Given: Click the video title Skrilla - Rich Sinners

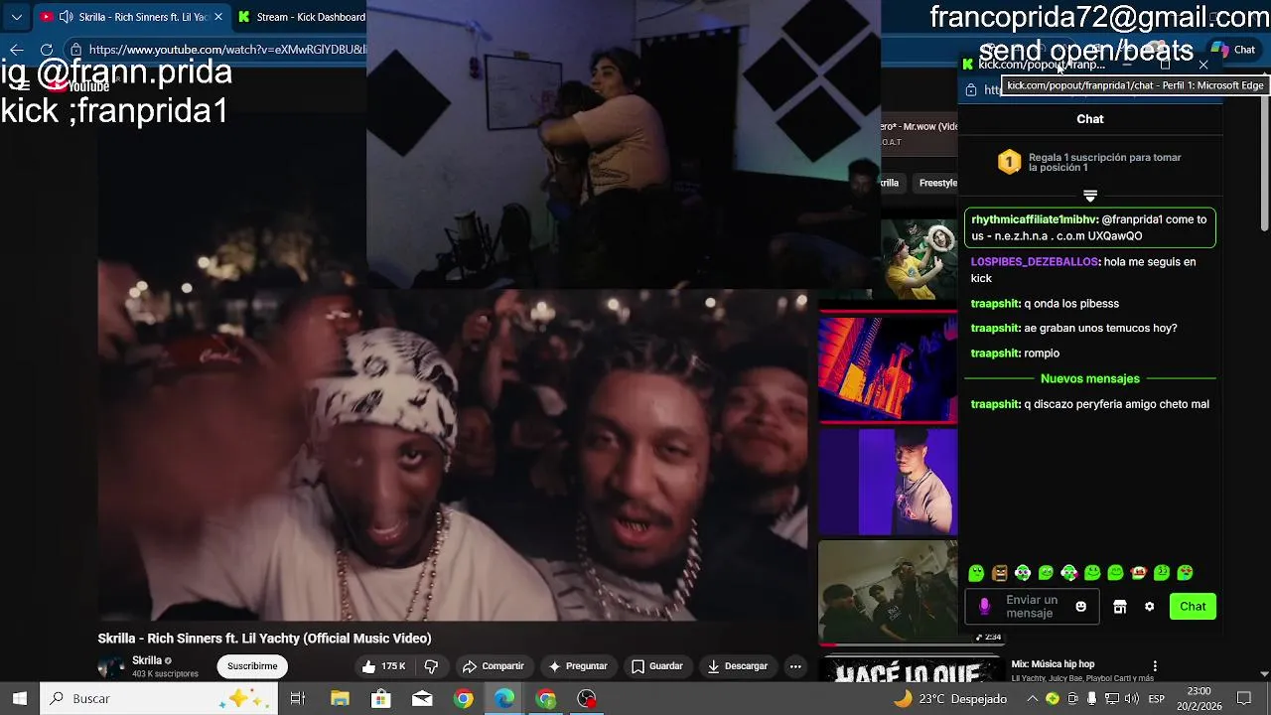Looking at the screenshot, I should pyautogui.click(x=264, y=639).
